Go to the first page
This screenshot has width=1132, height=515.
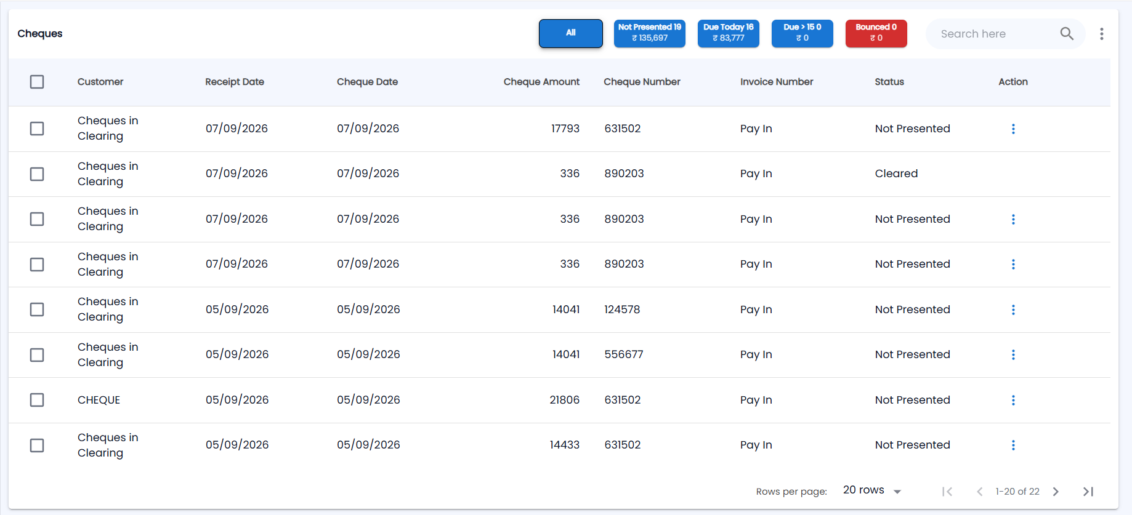tap(947, 491)
